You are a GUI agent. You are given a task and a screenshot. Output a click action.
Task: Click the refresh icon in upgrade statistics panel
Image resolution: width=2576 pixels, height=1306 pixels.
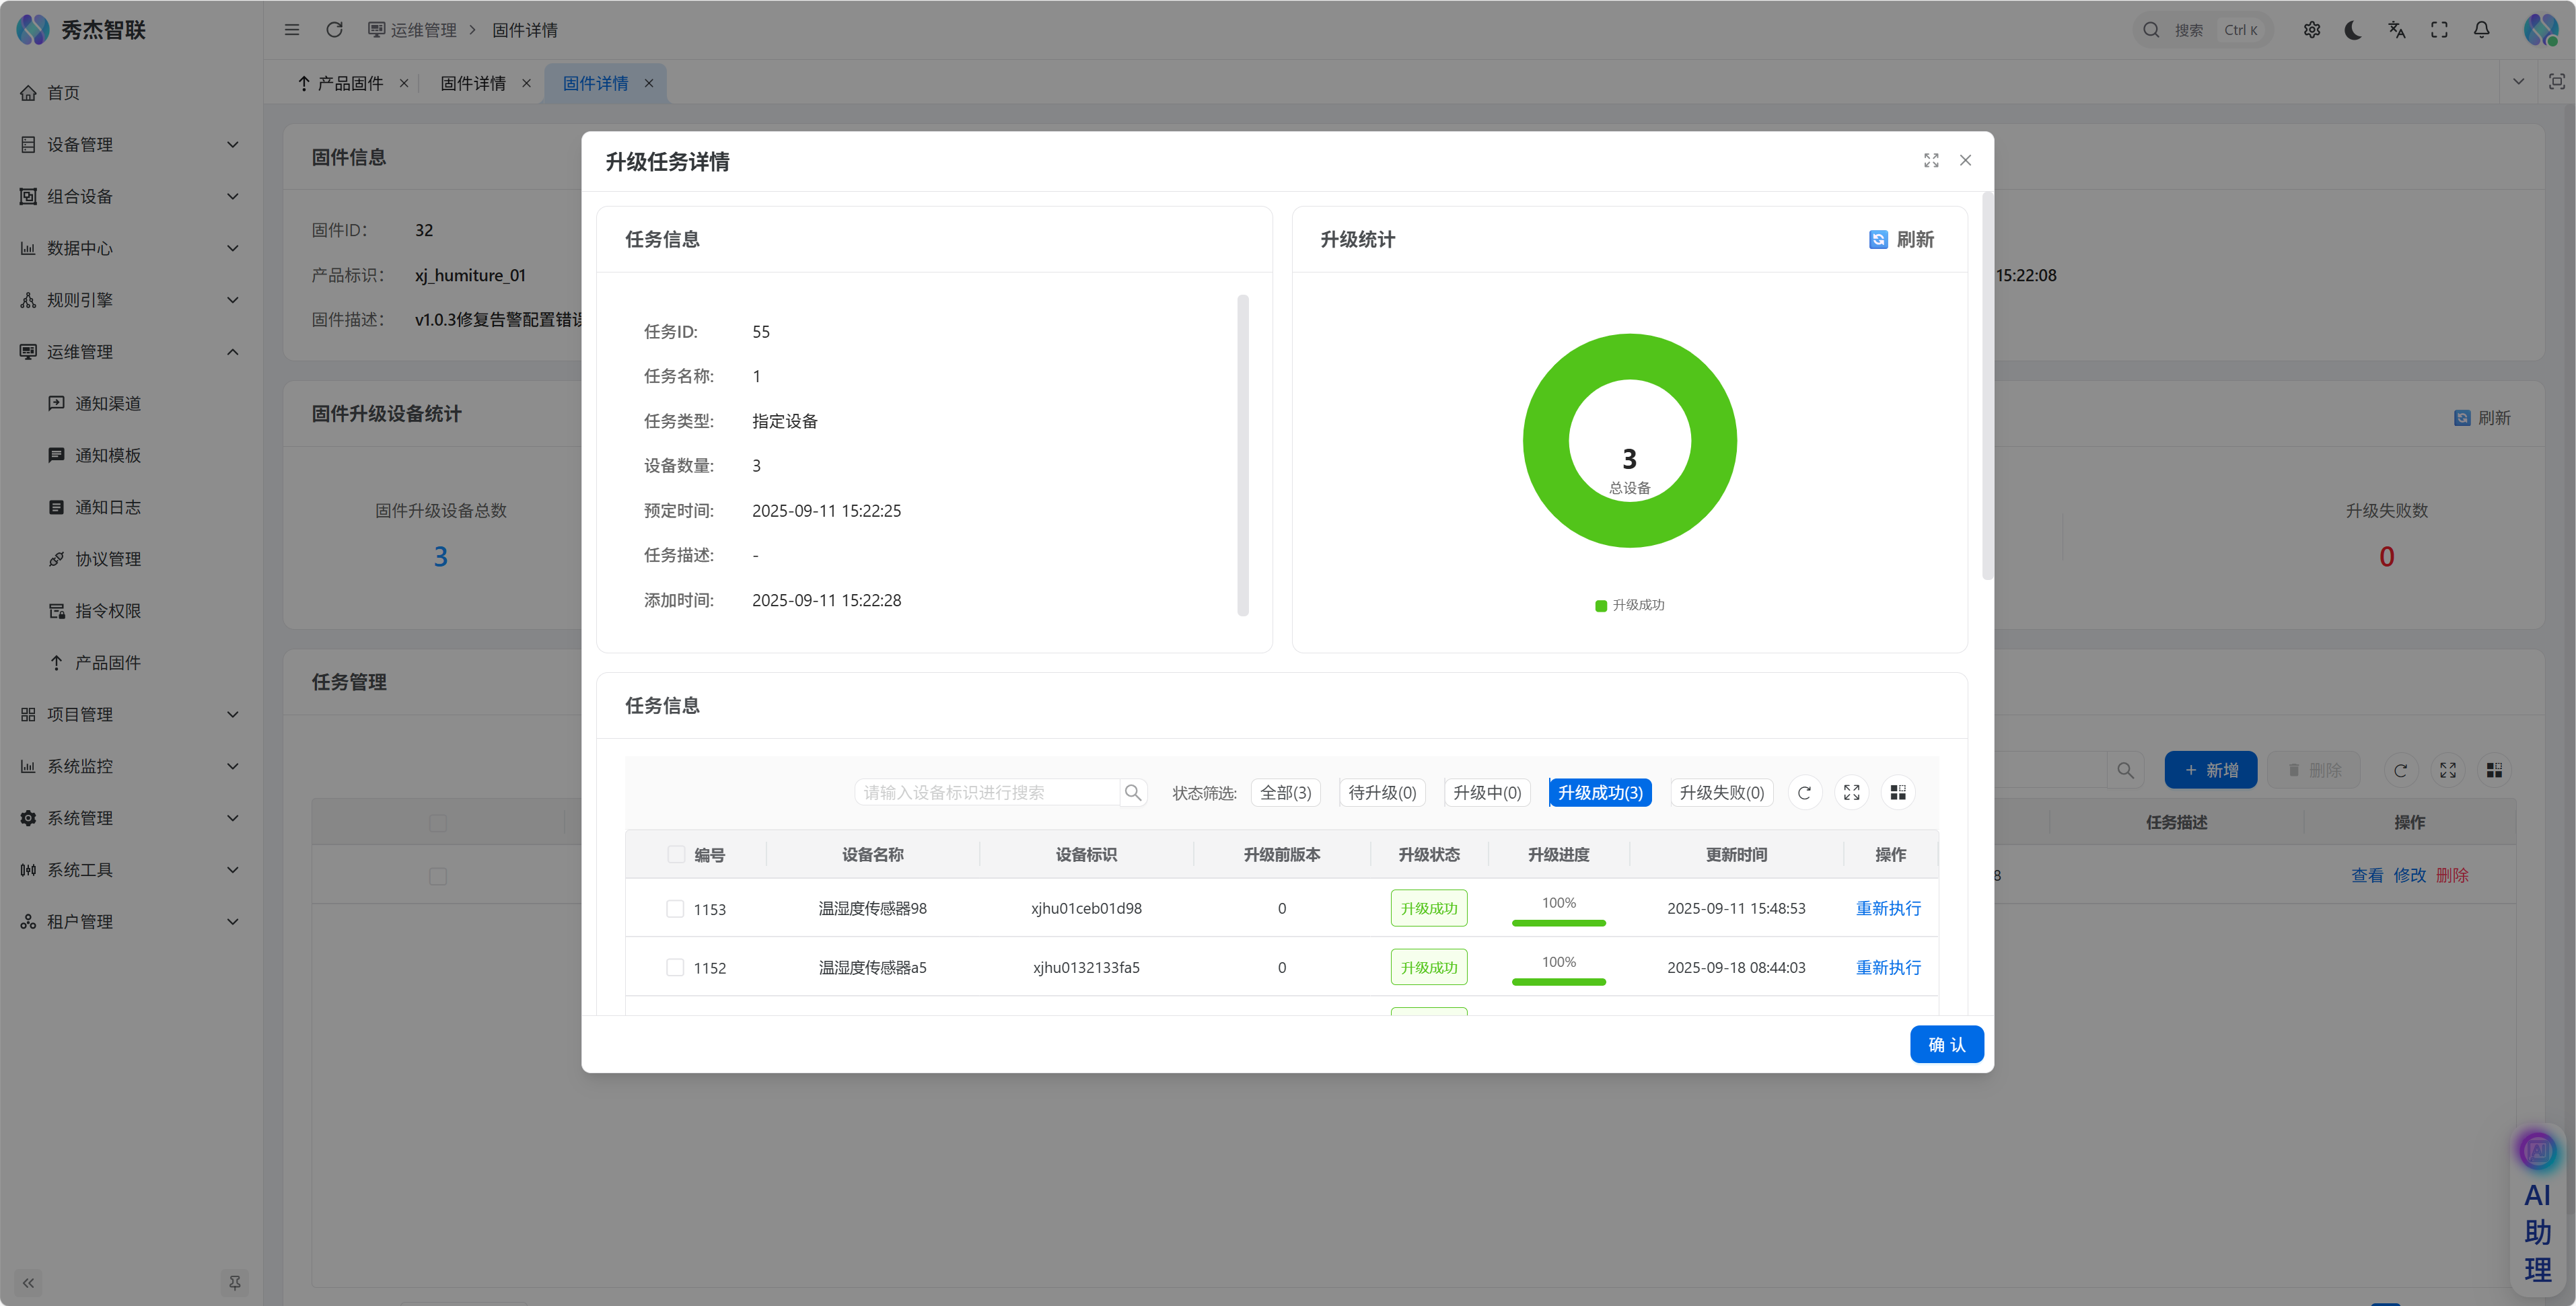pyautogui.click(x=1878, y=239)
